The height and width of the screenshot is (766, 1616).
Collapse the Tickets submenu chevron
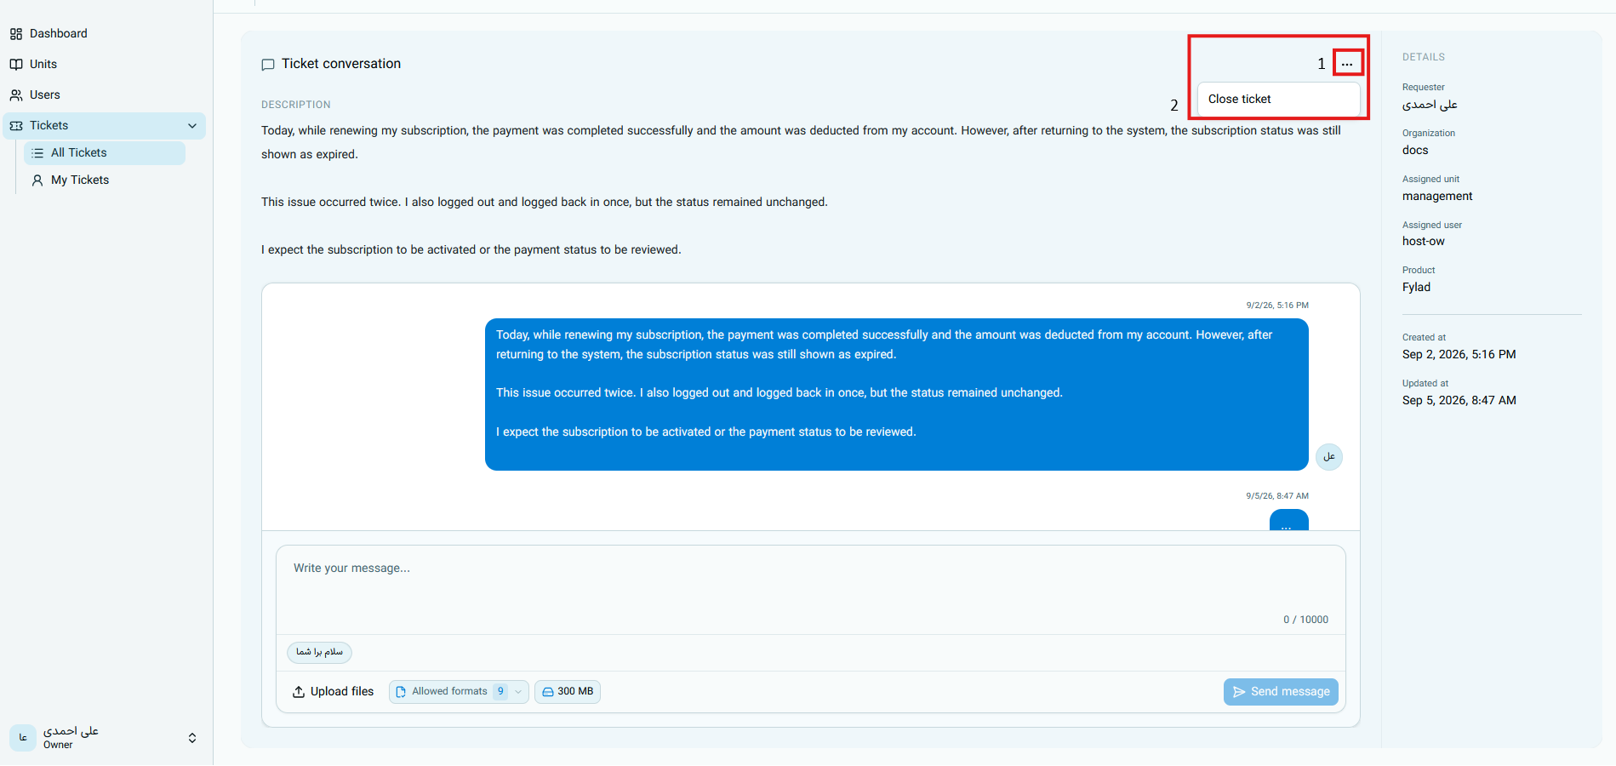tap(192, 126)
